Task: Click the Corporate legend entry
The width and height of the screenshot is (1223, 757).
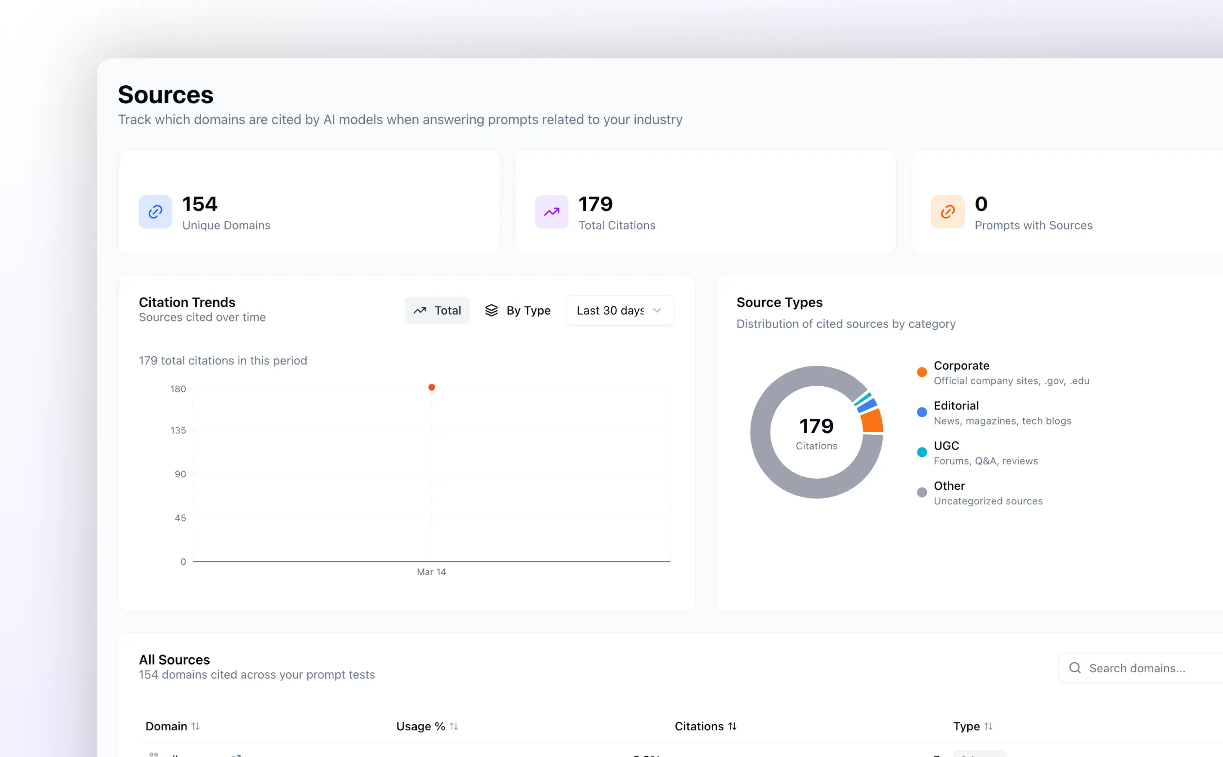Action: click(x=961, y=366)
